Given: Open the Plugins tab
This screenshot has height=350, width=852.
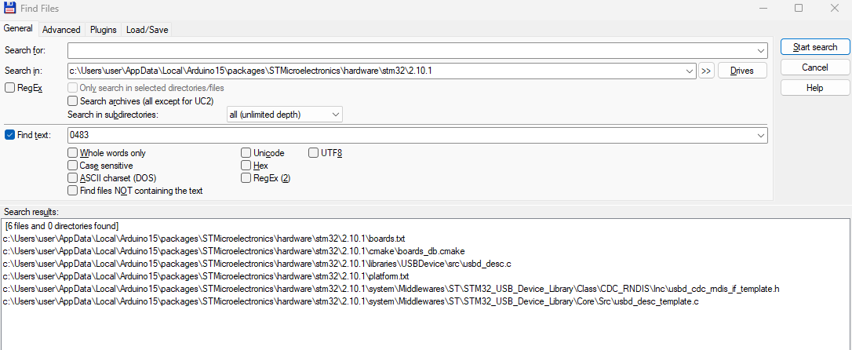Looking at the screenshot, I should (104, 30).
